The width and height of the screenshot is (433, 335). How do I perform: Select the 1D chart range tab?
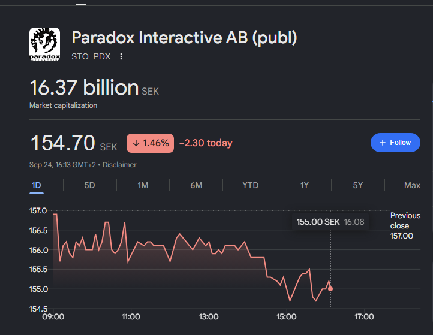[36, 185]
